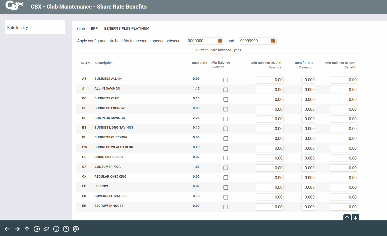Open the Rate Inquiry menu item
Viewport: 387px width, 236px height.
pos(35,27)
